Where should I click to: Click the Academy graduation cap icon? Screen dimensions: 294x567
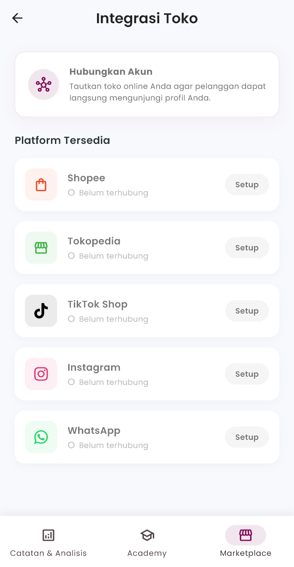pos(147,535)
